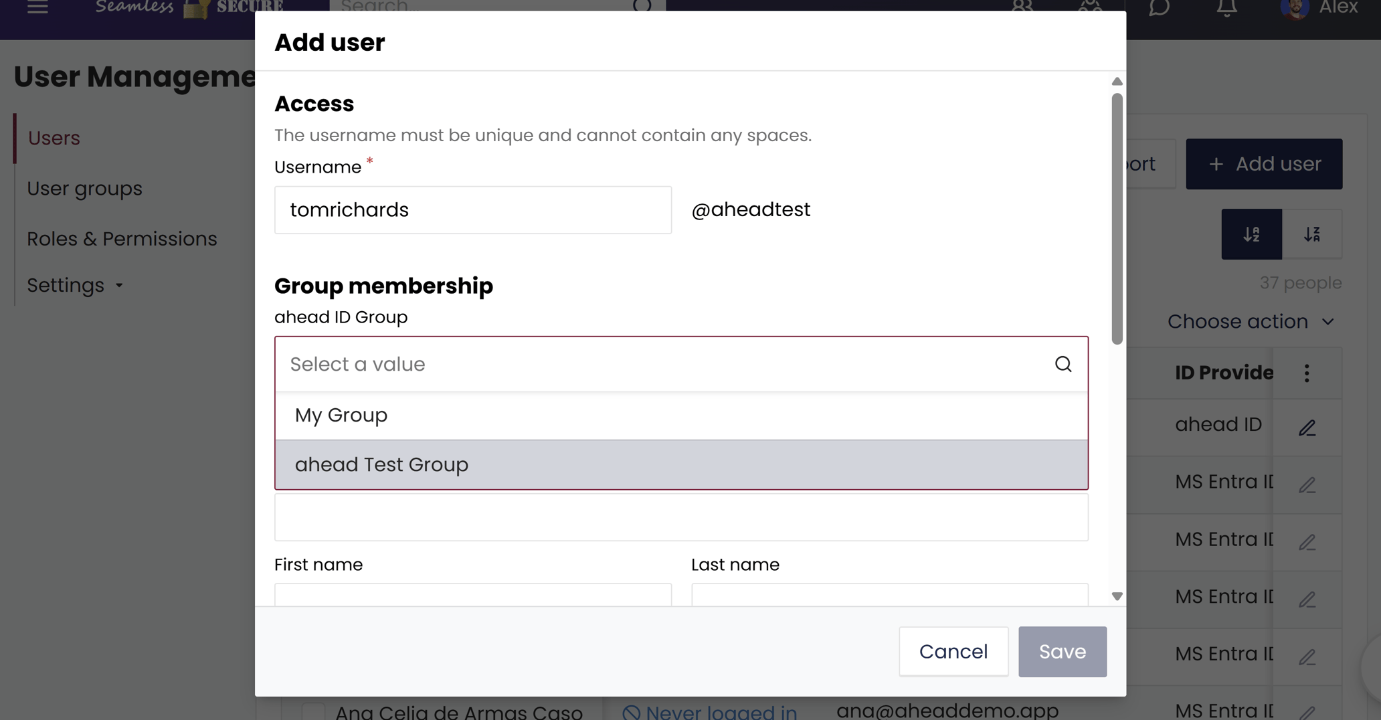Viewport: 1381px width, 720px height.
Task: Focus the Select a value group field
Action: pos(681,364)
